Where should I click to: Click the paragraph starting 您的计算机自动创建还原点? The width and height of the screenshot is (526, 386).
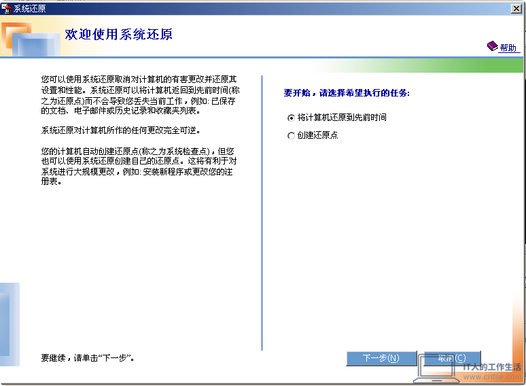tap(139, 166)
